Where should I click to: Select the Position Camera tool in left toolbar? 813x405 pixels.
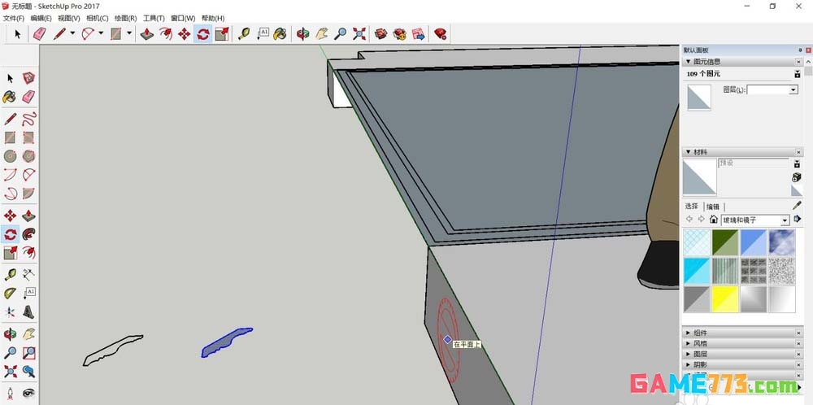pos(10,393)
